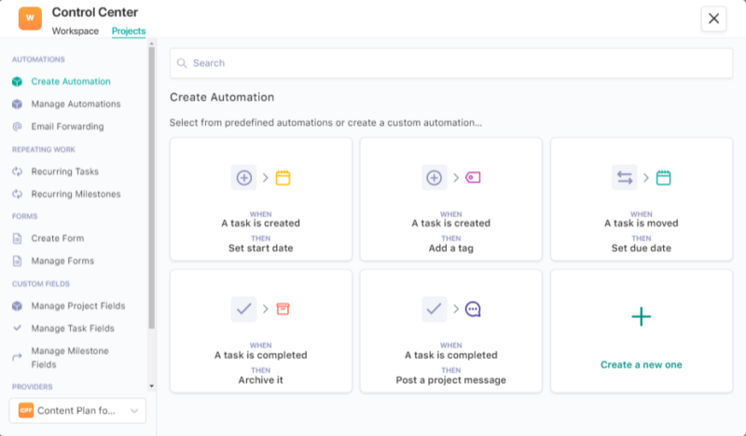Choose the 'Set due date' automation text
Image resolution: width=746 pixels, height=436 pixels.
click(x=641, y=248)
